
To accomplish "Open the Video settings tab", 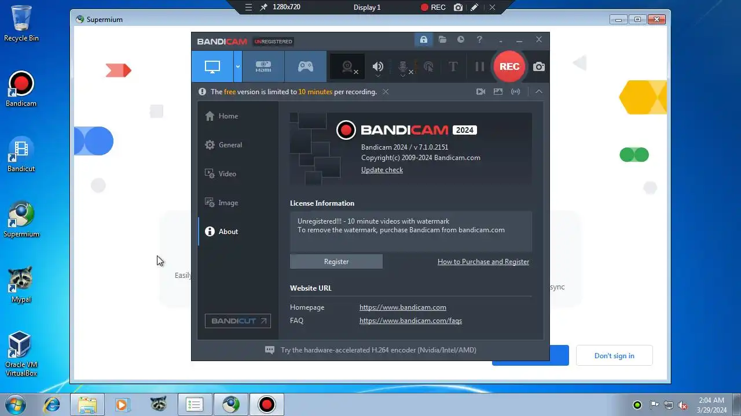I will pyautogui.click(x=239, y=174).
